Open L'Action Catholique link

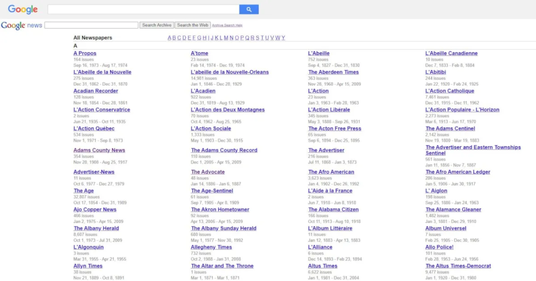click(x=450, y=91)
